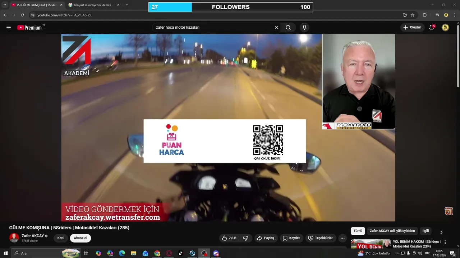Open Outlook from the taskbar
The height and width of the screenshot is (258, 460).
tap(145, 253)
